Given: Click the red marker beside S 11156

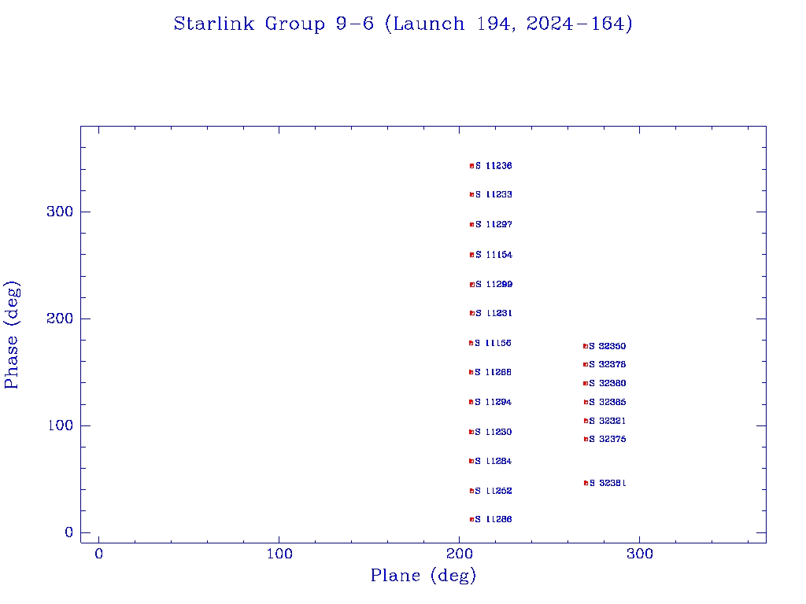Looking at the screenshot, I should pos(471,343).
